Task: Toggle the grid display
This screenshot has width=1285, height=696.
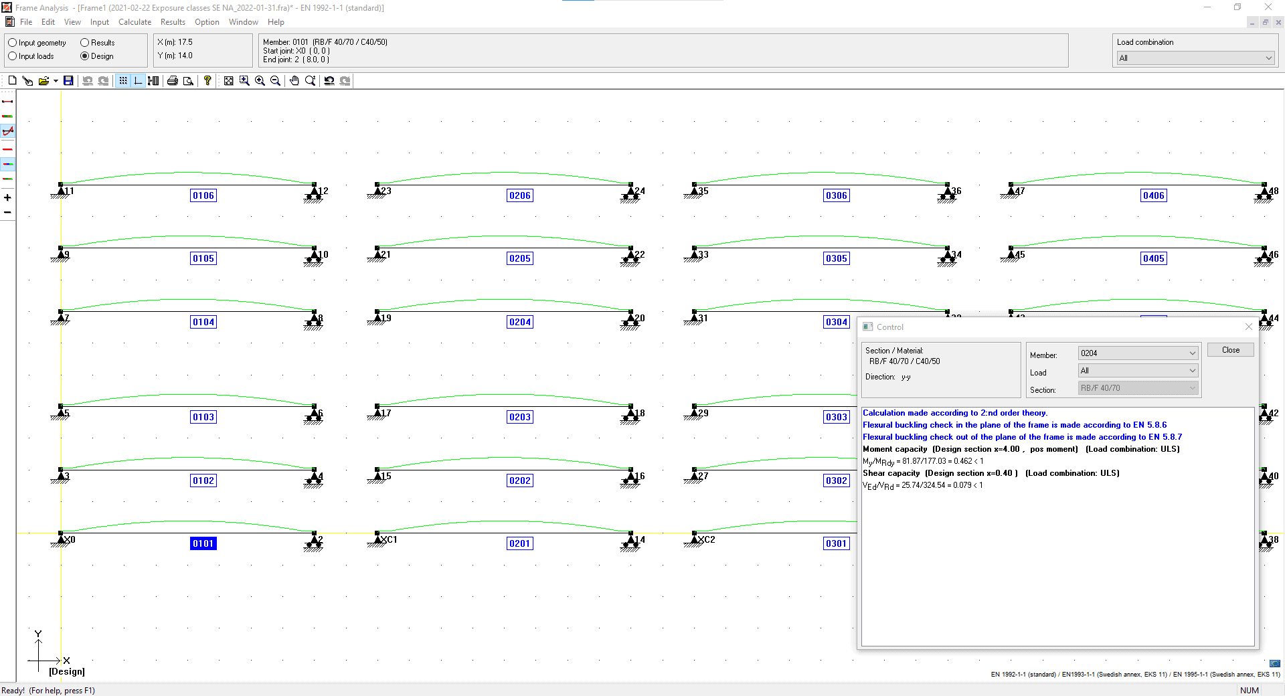Action: point(123,80)
